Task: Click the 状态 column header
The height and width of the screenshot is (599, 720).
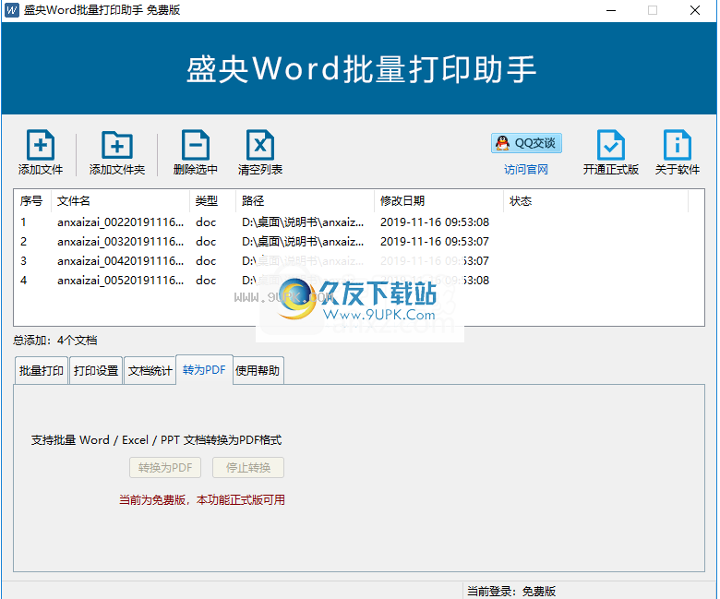Action: [596, 201]
